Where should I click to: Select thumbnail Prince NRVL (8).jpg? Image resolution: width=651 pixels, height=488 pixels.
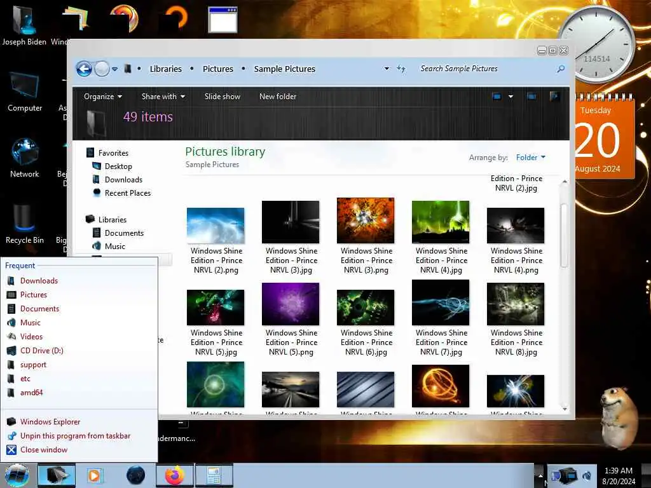(x=516, y=304)
